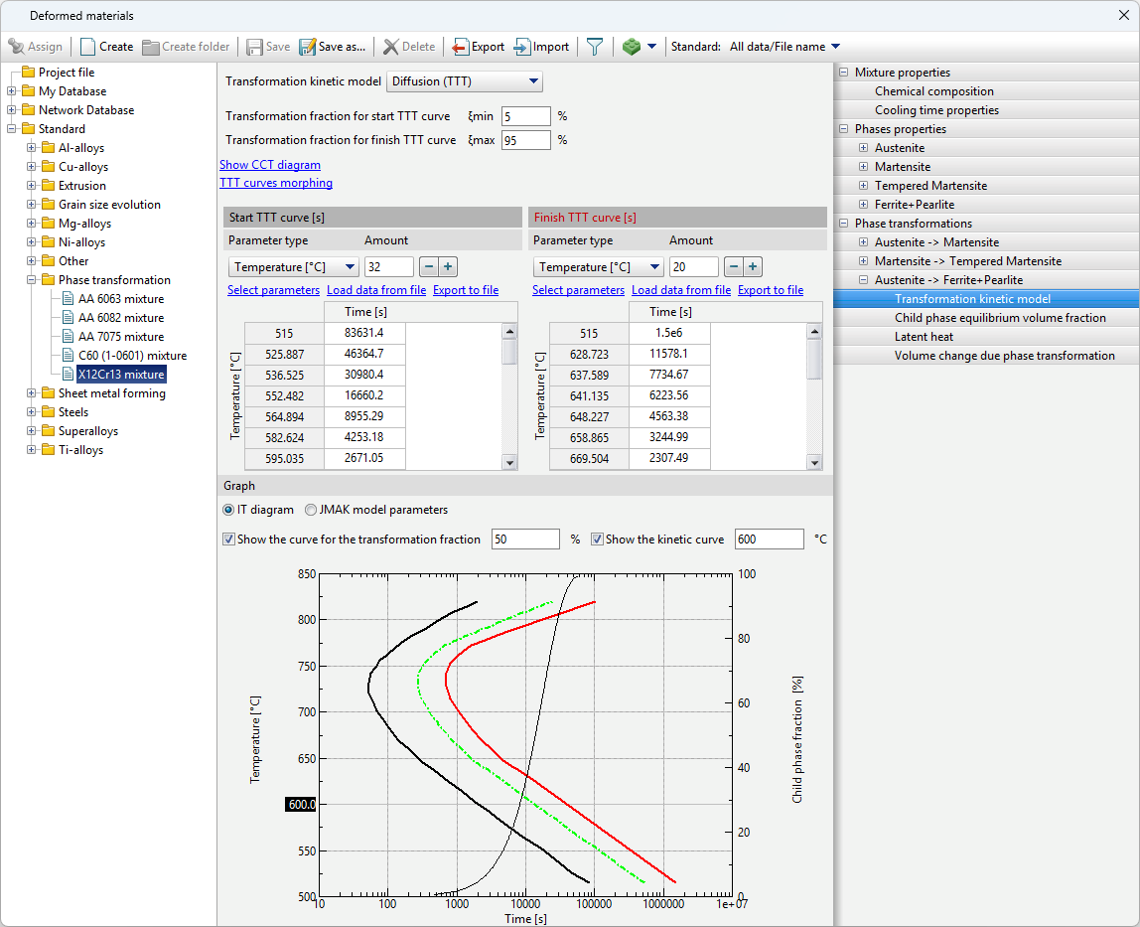Click the ξmin transformation fraction input field
Viewport: 1140px width, 927px height.
pyautogui.click(x=525, y=116)
